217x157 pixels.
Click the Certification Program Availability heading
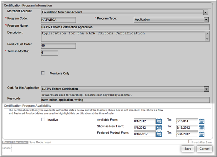[28, 106]
